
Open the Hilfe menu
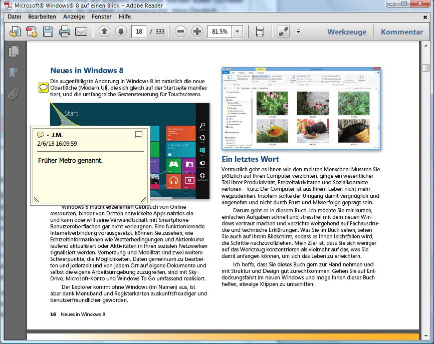coord(125,17)
